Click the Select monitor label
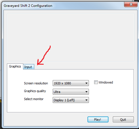 (x=34, y=99)
